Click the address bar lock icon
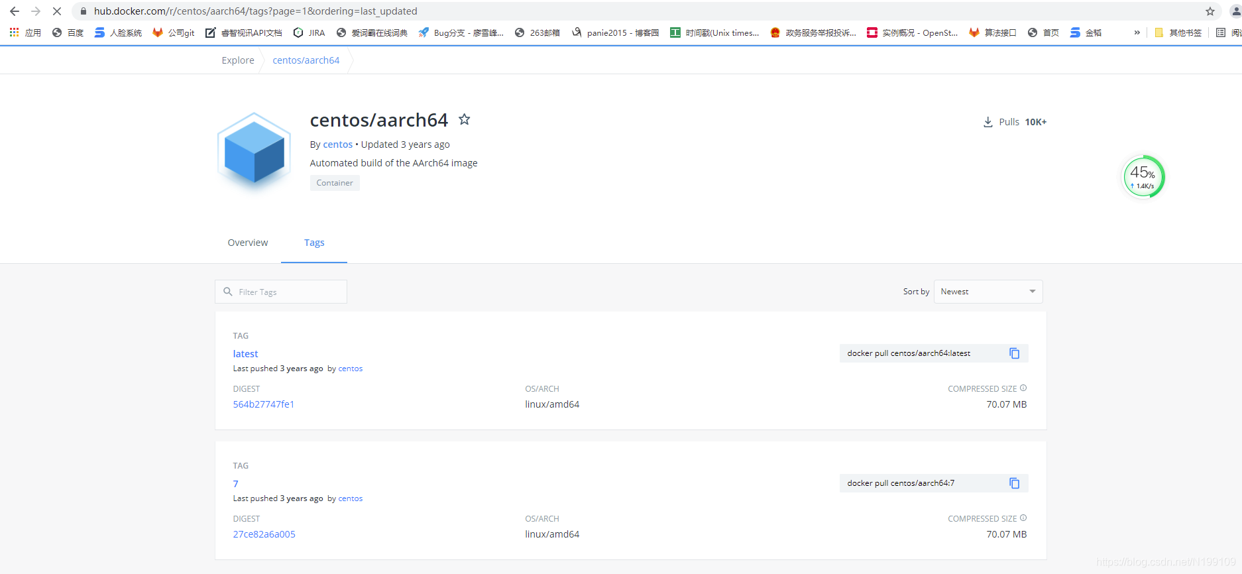1242x574 pixels. (x=84, y=11)
